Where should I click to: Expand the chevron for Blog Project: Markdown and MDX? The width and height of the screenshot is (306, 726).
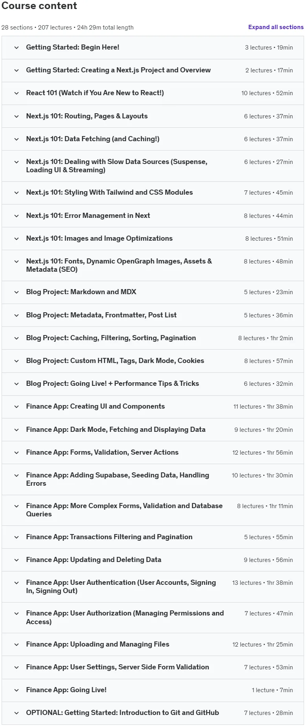pyautogui.click(x=16, y=292)
